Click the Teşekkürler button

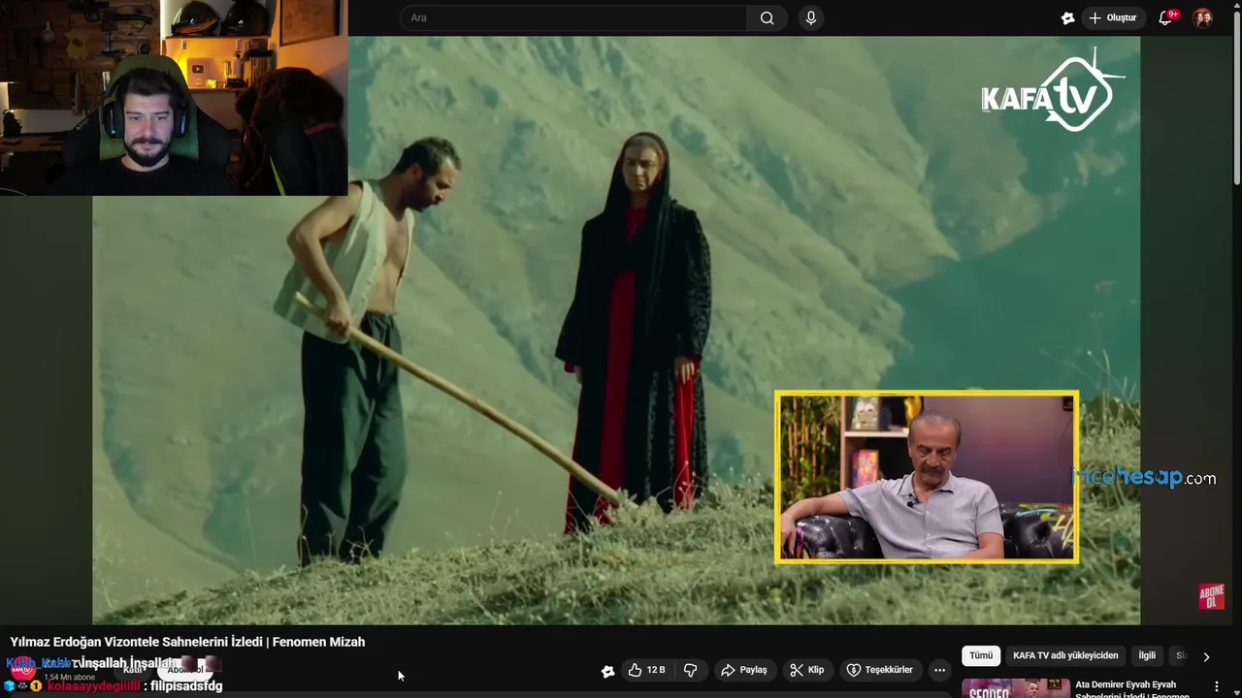pos(879,670)
